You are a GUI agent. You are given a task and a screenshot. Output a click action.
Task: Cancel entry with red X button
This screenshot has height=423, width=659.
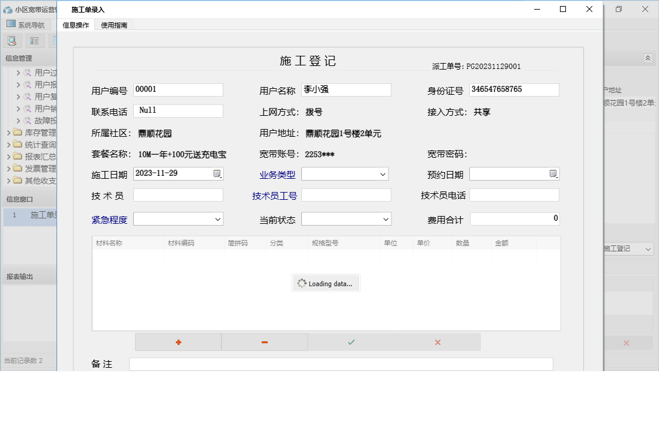click(438, 342)
